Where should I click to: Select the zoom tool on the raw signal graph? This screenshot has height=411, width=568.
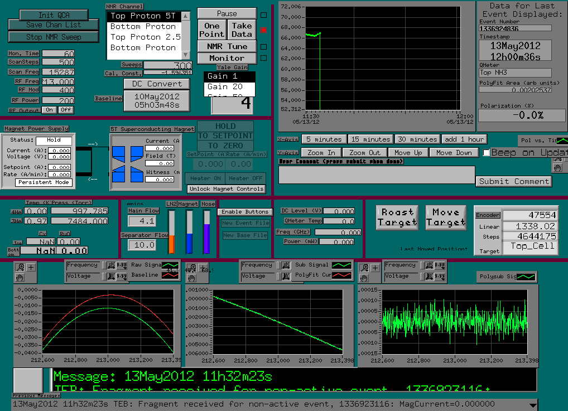[x=20, y=268]
